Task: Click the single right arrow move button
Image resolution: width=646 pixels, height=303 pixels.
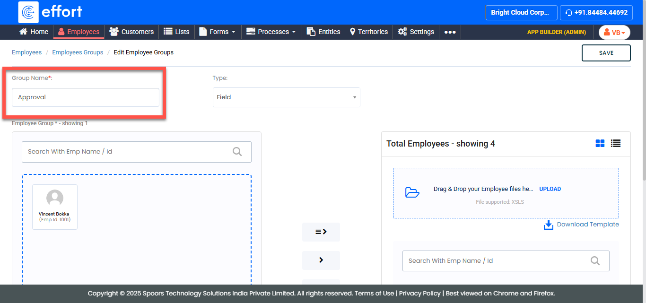Action: click(x=321, y=260)
